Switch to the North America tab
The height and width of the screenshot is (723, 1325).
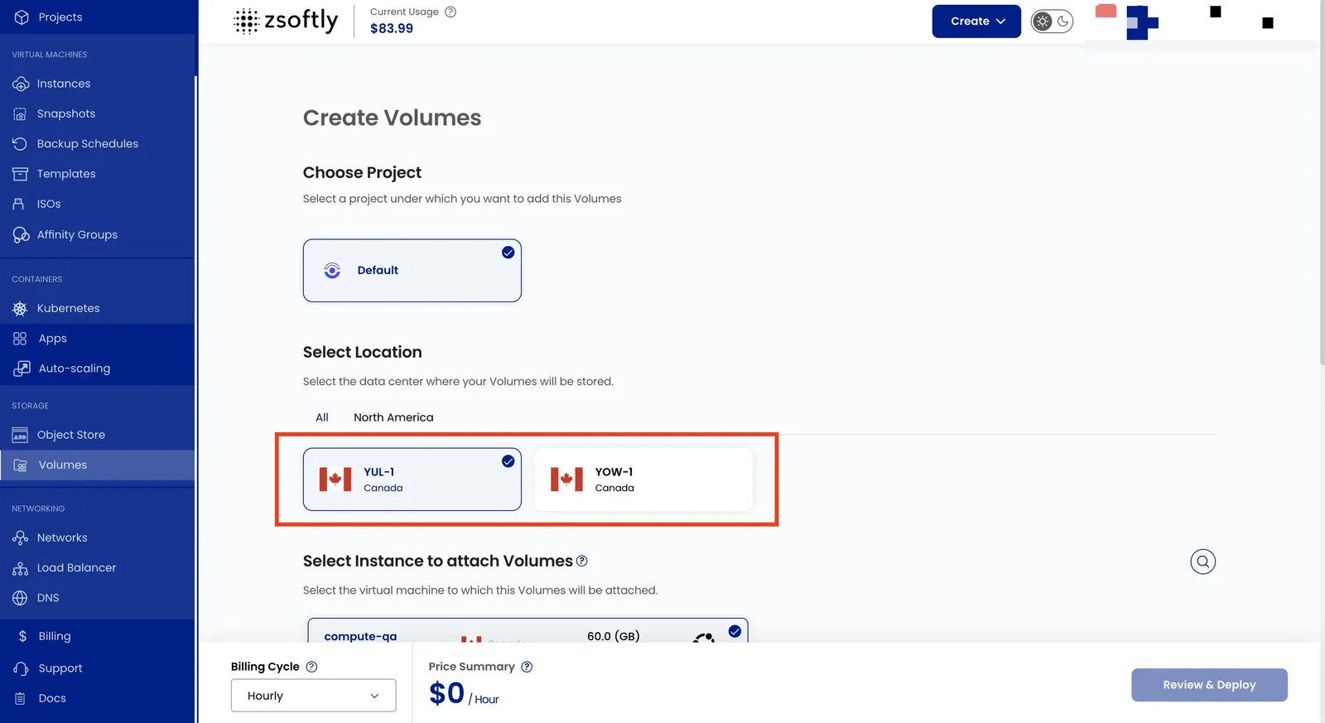(393, 417)
